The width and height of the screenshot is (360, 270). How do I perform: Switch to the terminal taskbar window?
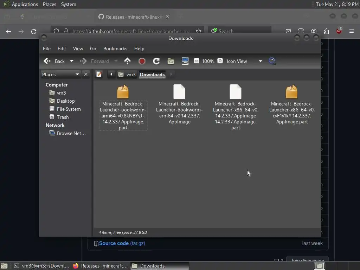click(41, 266)
